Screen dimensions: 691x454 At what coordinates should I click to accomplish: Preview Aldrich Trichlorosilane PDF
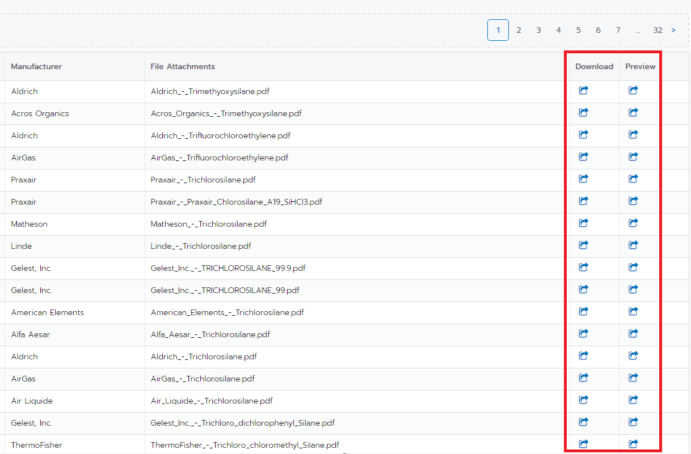(633, 355)
